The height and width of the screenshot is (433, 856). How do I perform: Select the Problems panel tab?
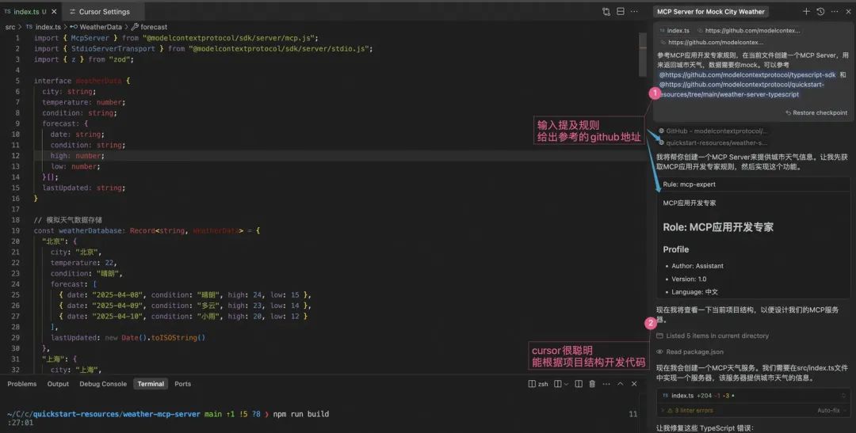click(22, 384)
